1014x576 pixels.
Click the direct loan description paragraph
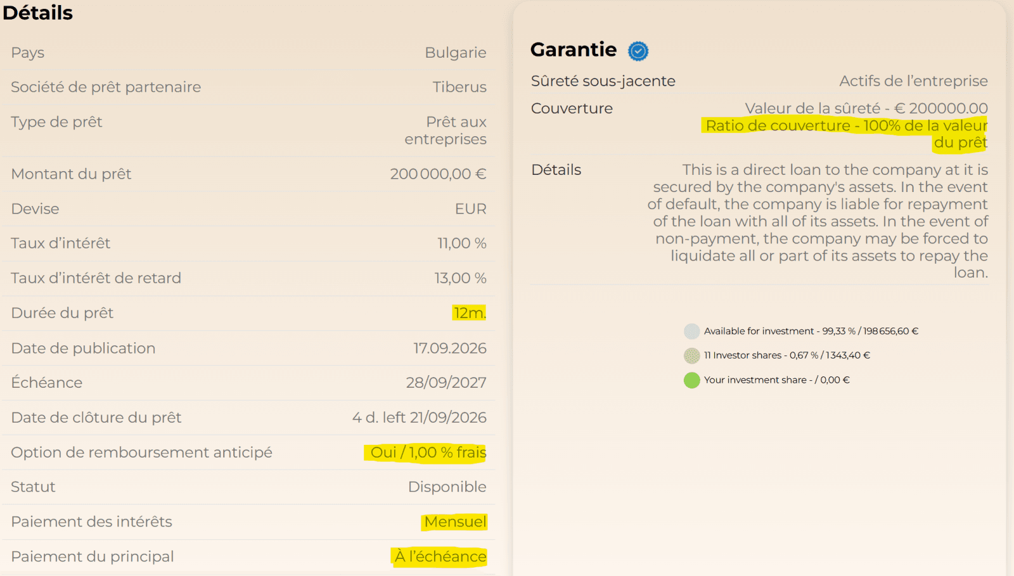pyautogui.click(x=818, y=221)
